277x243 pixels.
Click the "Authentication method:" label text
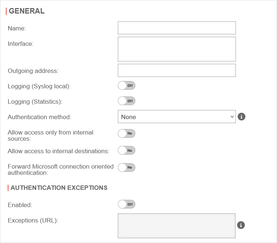tap(39, 117)
